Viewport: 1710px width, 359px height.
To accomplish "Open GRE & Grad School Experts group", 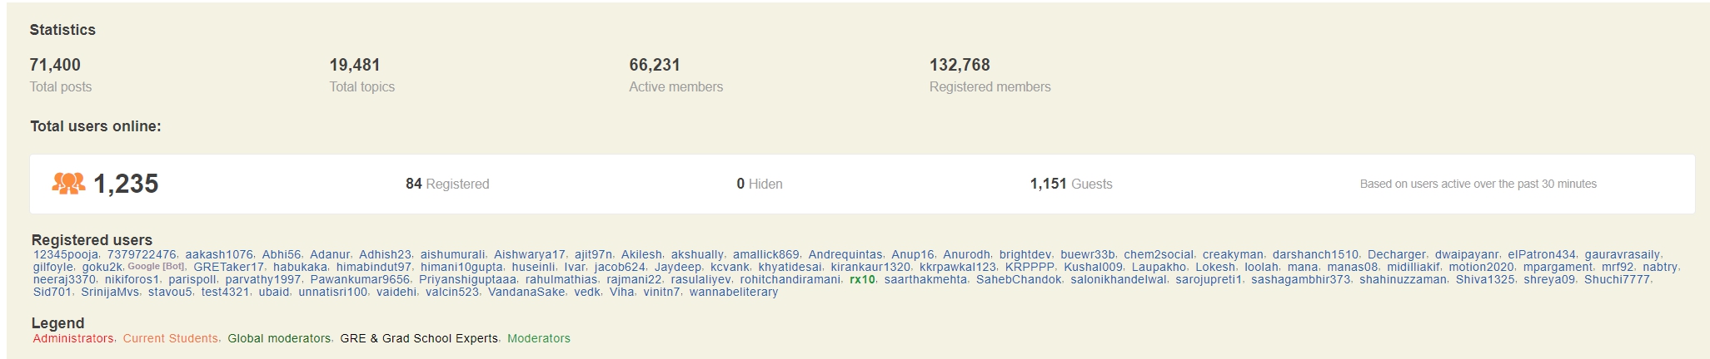I will (419, 338).
